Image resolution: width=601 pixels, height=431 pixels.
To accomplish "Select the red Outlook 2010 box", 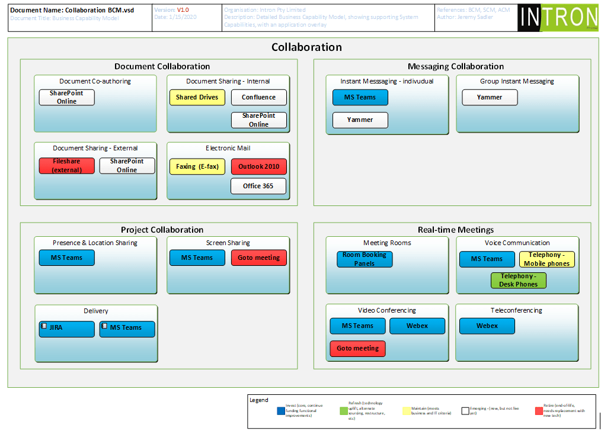I will pyautogui.click(x=259, y=167).
